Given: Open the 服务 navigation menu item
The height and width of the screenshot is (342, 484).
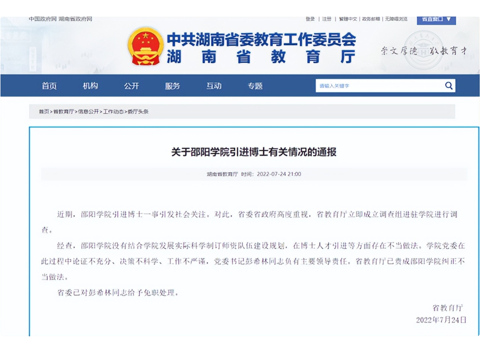Looking at the screenshot, I should click(173, 86).
